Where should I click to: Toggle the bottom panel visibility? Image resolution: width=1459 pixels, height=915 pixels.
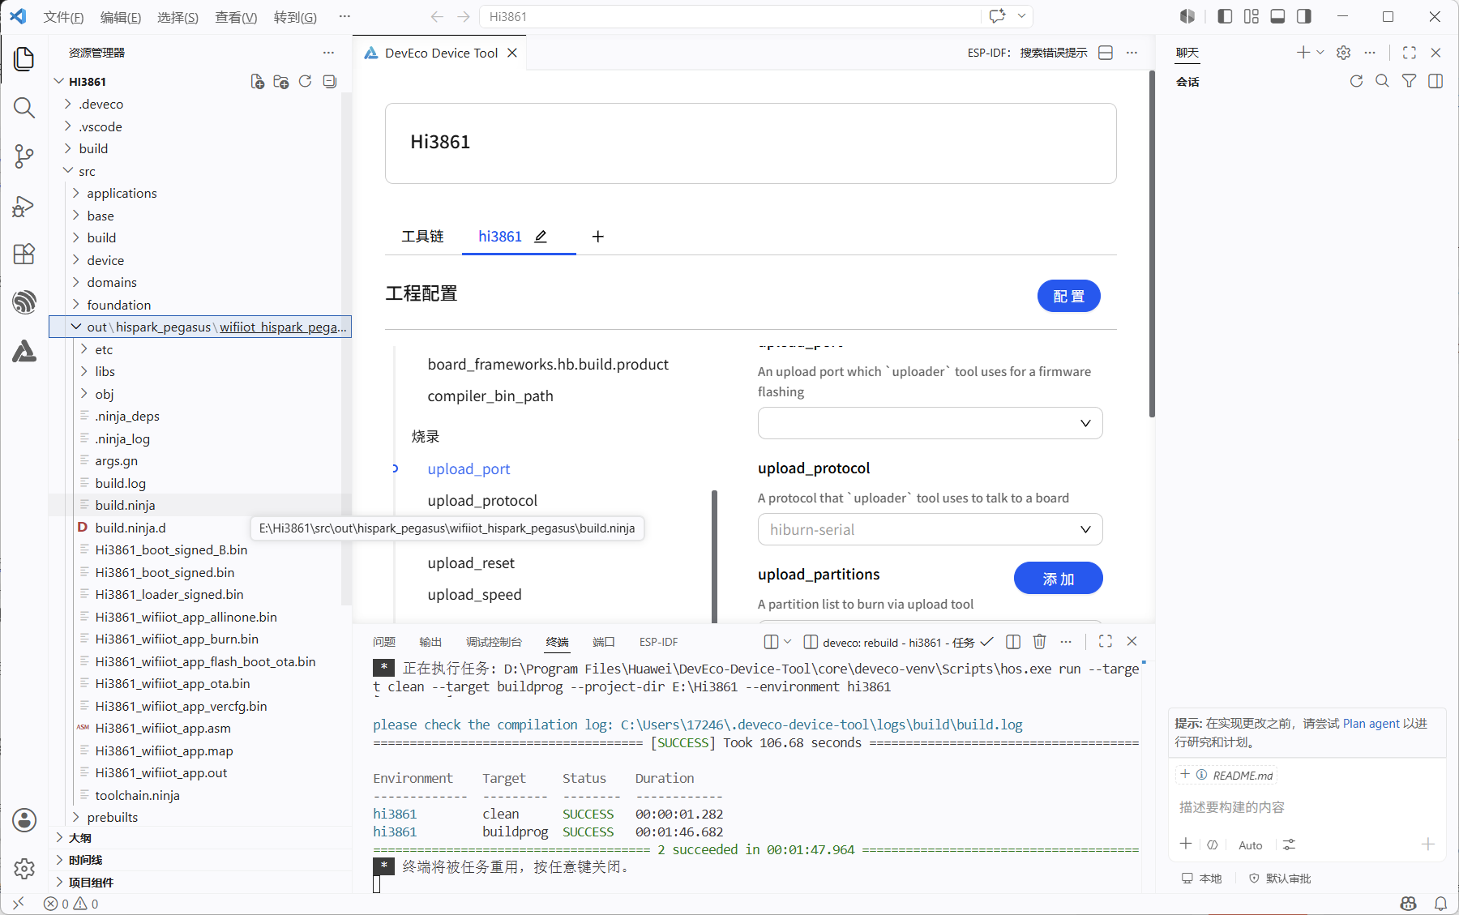[1278, 17]
